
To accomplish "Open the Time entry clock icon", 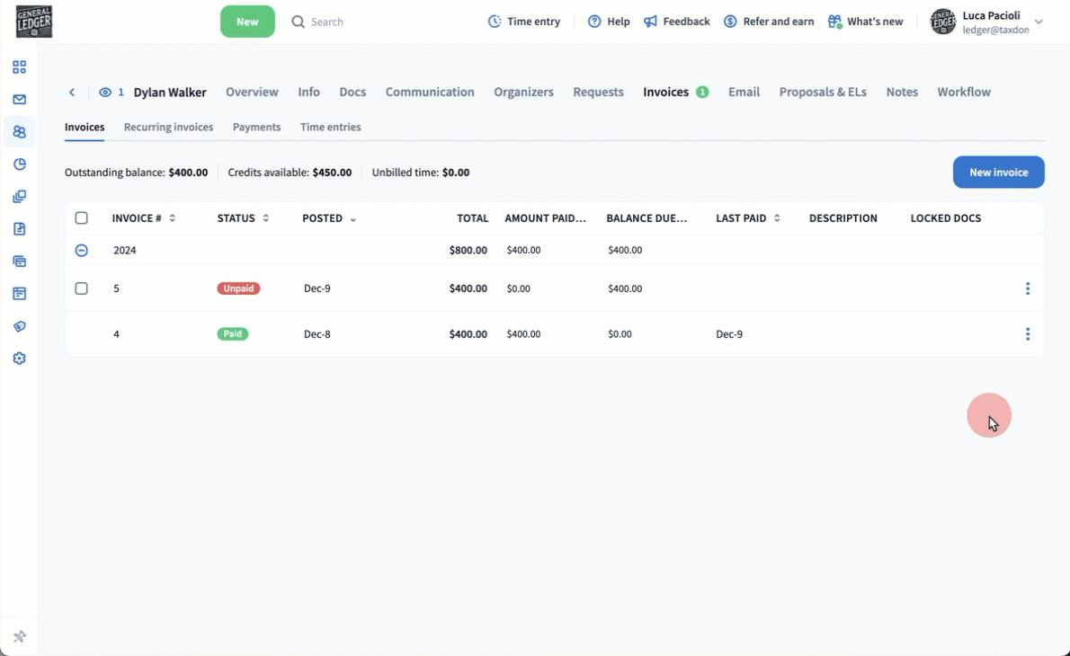I will coord(495,22).
